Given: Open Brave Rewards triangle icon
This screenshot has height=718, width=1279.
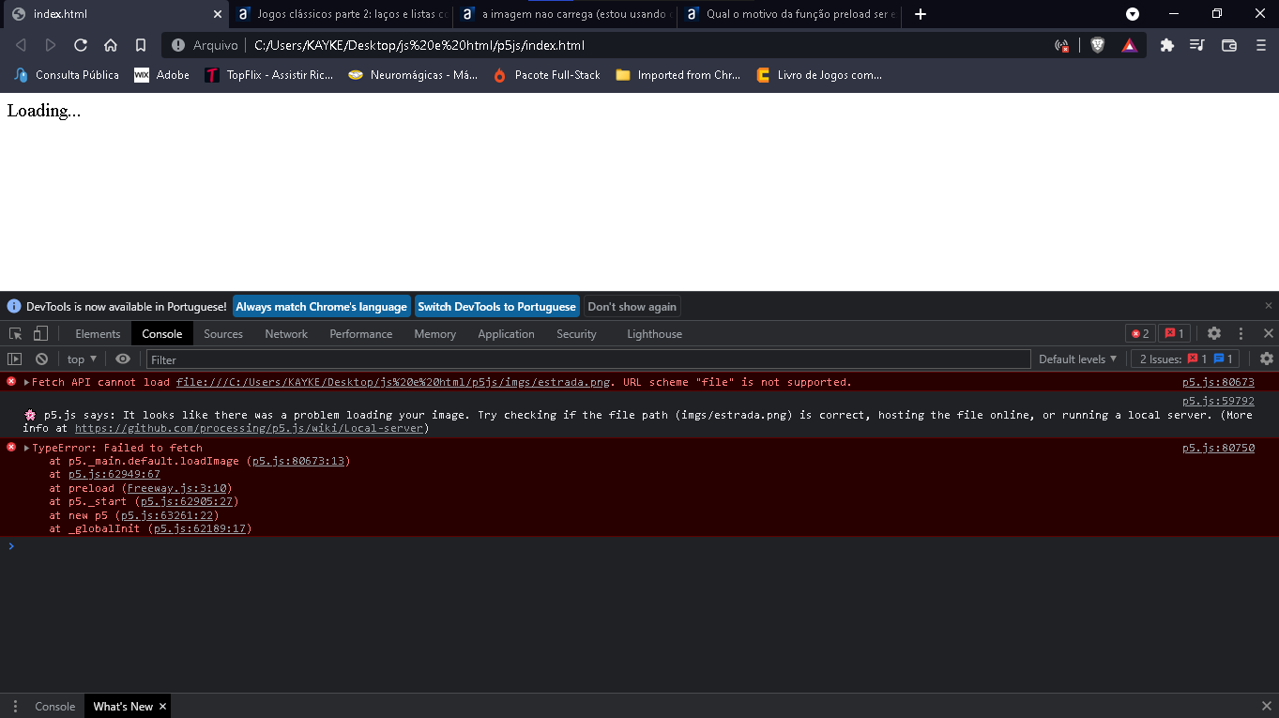Looking at the screenshot, I should (1129, 45).
